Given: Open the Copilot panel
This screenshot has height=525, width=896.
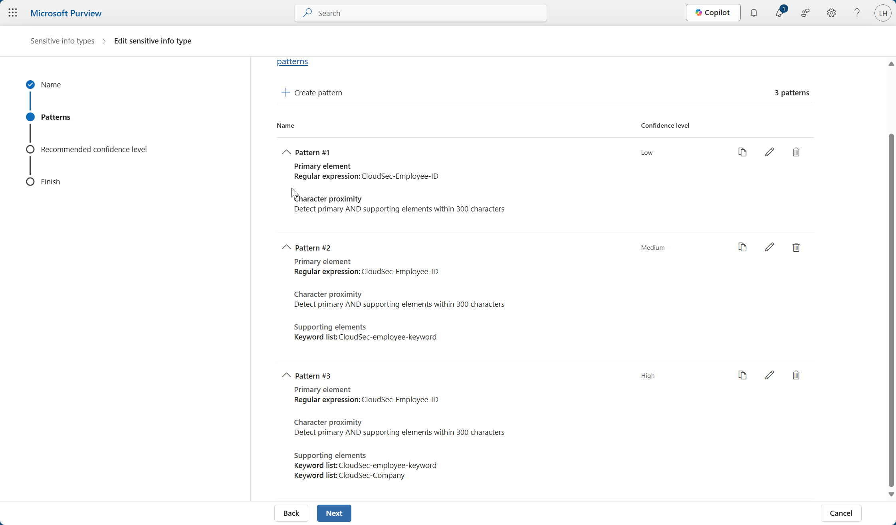Looking at the screenshot, I should 713,13.
